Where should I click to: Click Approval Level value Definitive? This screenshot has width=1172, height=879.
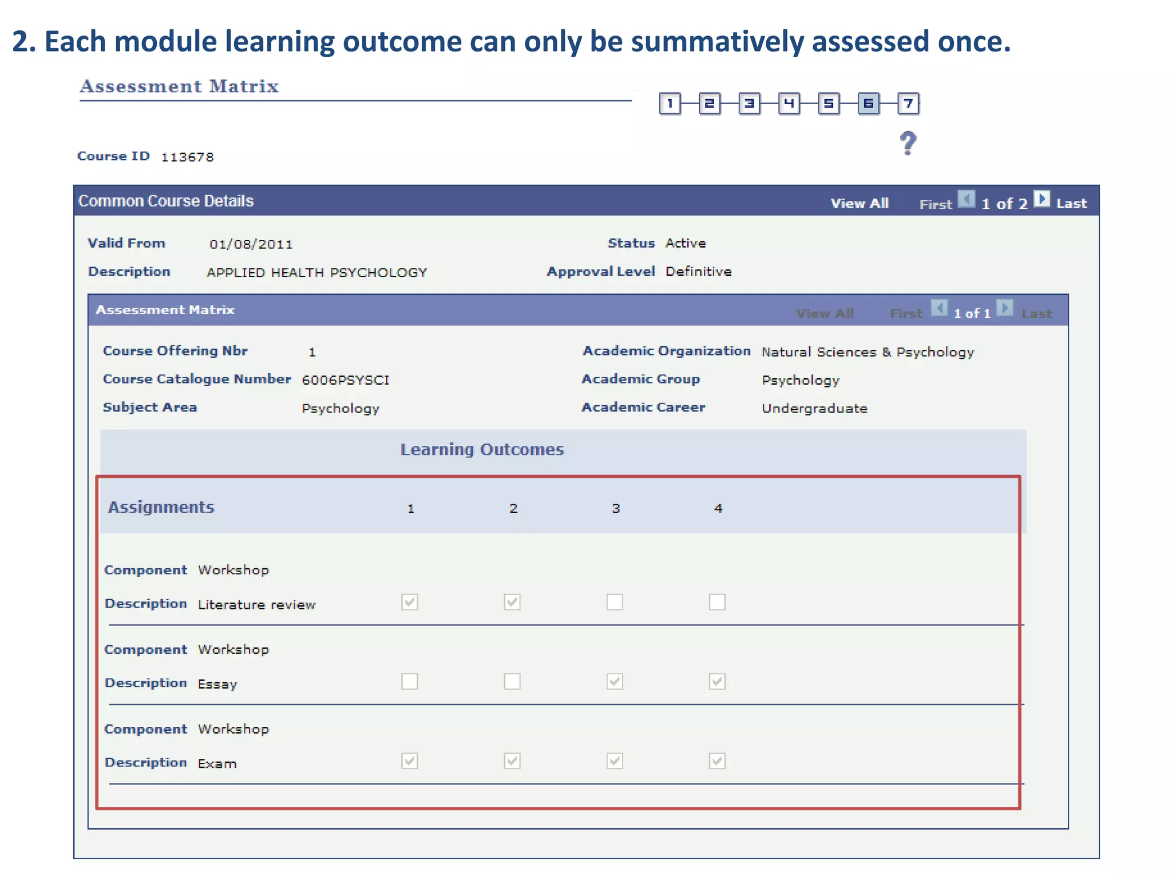pos(698,271)
